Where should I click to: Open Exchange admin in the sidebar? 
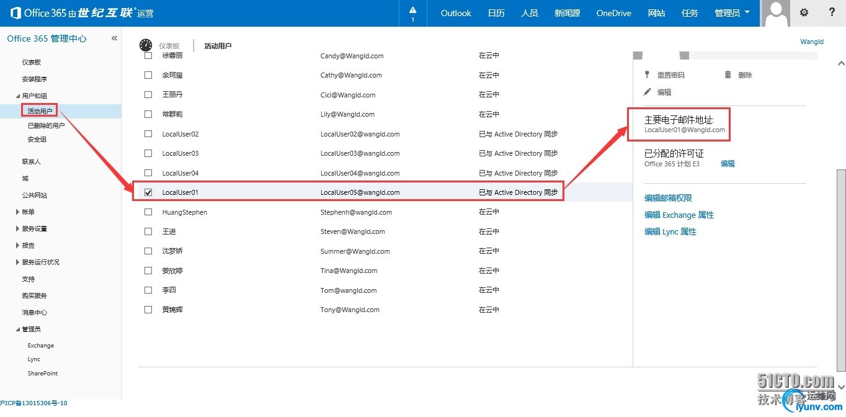coord(41,346)
